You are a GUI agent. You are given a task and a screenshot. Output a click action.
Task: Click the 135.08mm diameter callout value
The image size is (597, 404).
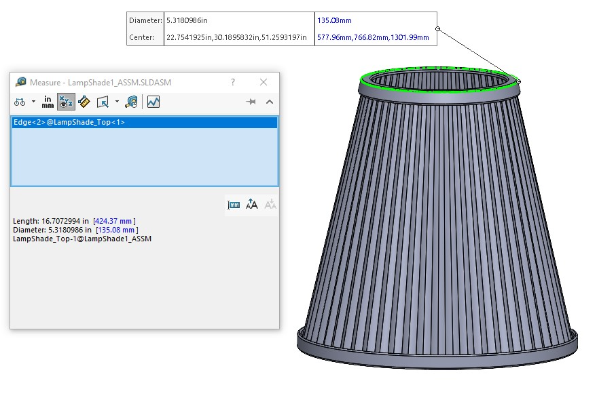pyautogui.click(x=334, y=20)
